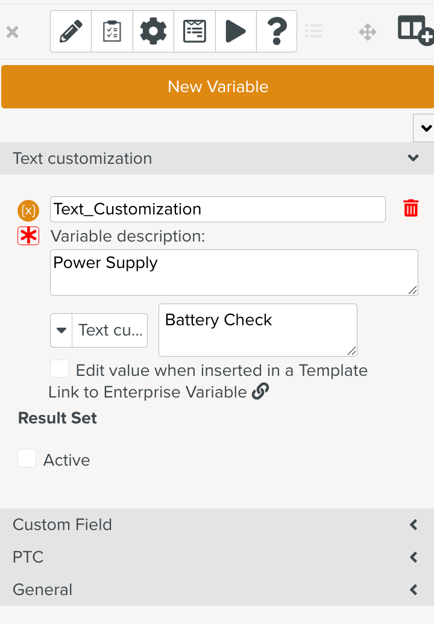Click the orange variable {x} icon

tap(28, 210)
